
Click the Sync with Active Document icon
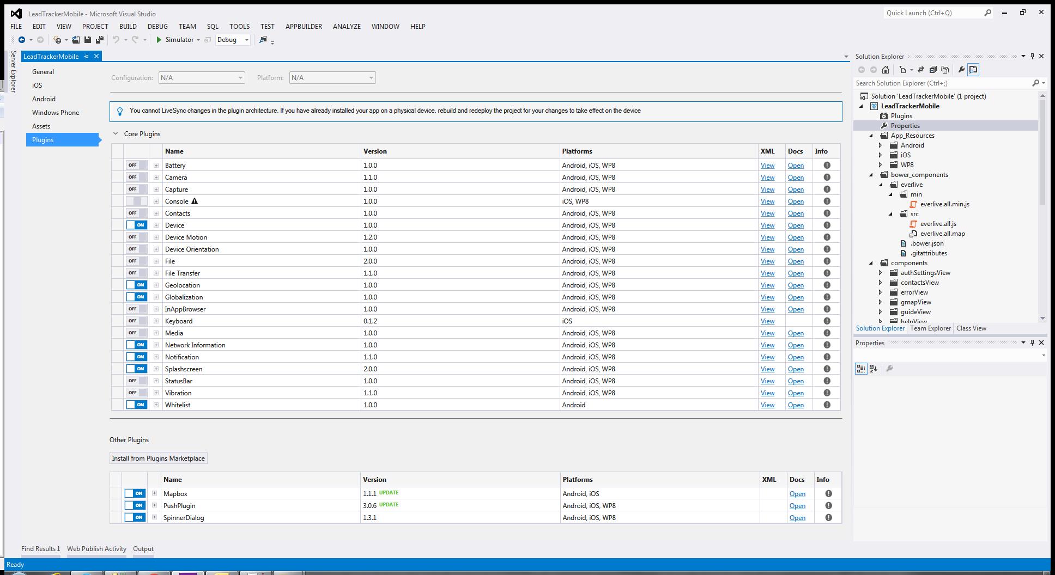pos(921,70)
